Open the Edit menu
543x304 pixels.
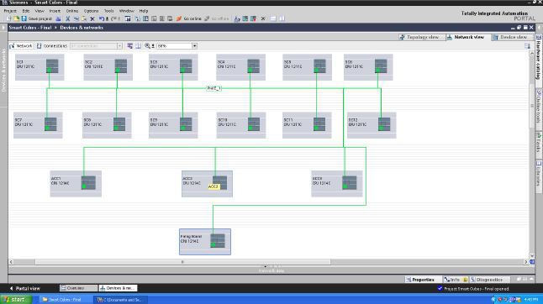(26, 11)
